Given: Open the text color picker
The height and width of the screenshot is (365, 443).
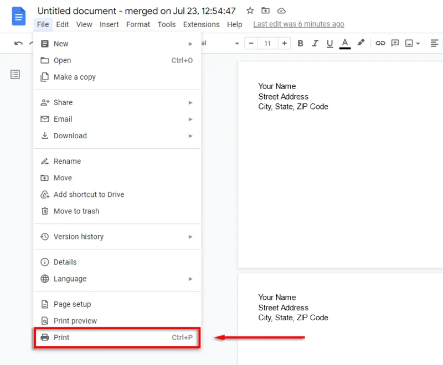Looking at the screenshot, I should 345,44.
